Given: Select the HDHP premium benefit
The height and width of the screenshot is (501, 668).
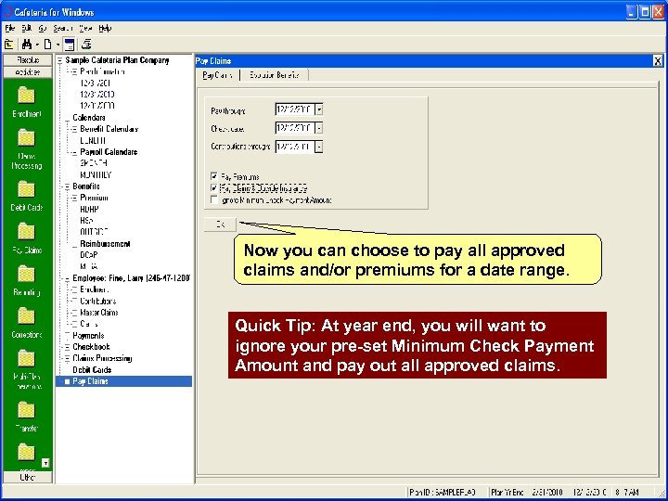Looking at the screenshot, I should pyautogui.click(x=89, y=210).
